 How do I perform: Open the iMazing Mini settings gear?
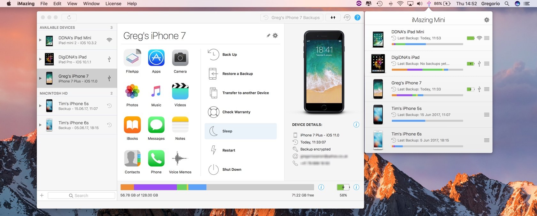[x=486, y=20]
